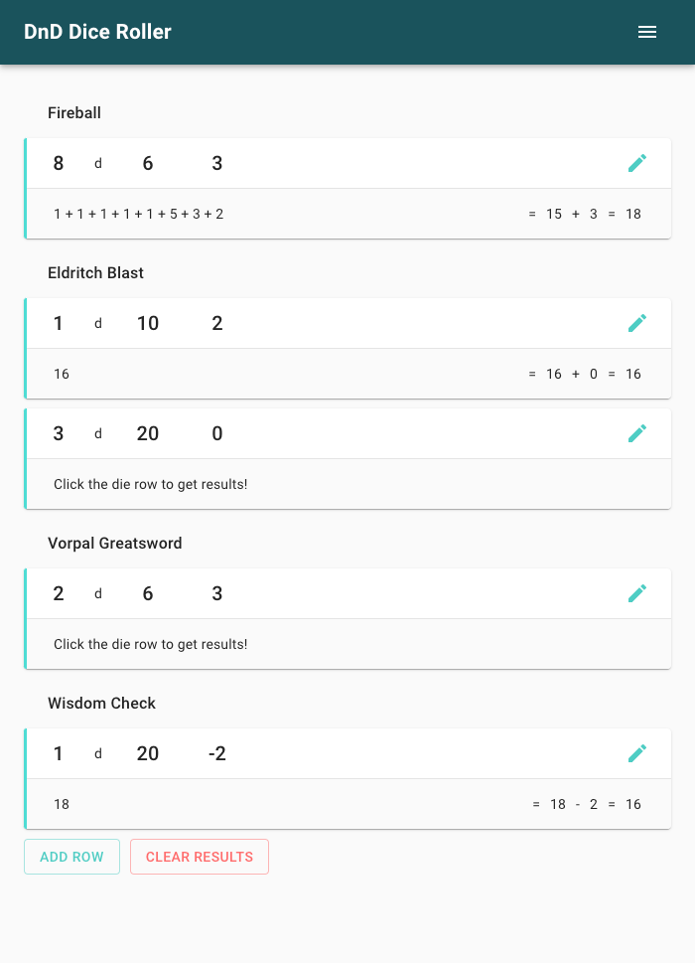Click the DnD Dice Roller title
Screen dimensions: 695x963
97,32
